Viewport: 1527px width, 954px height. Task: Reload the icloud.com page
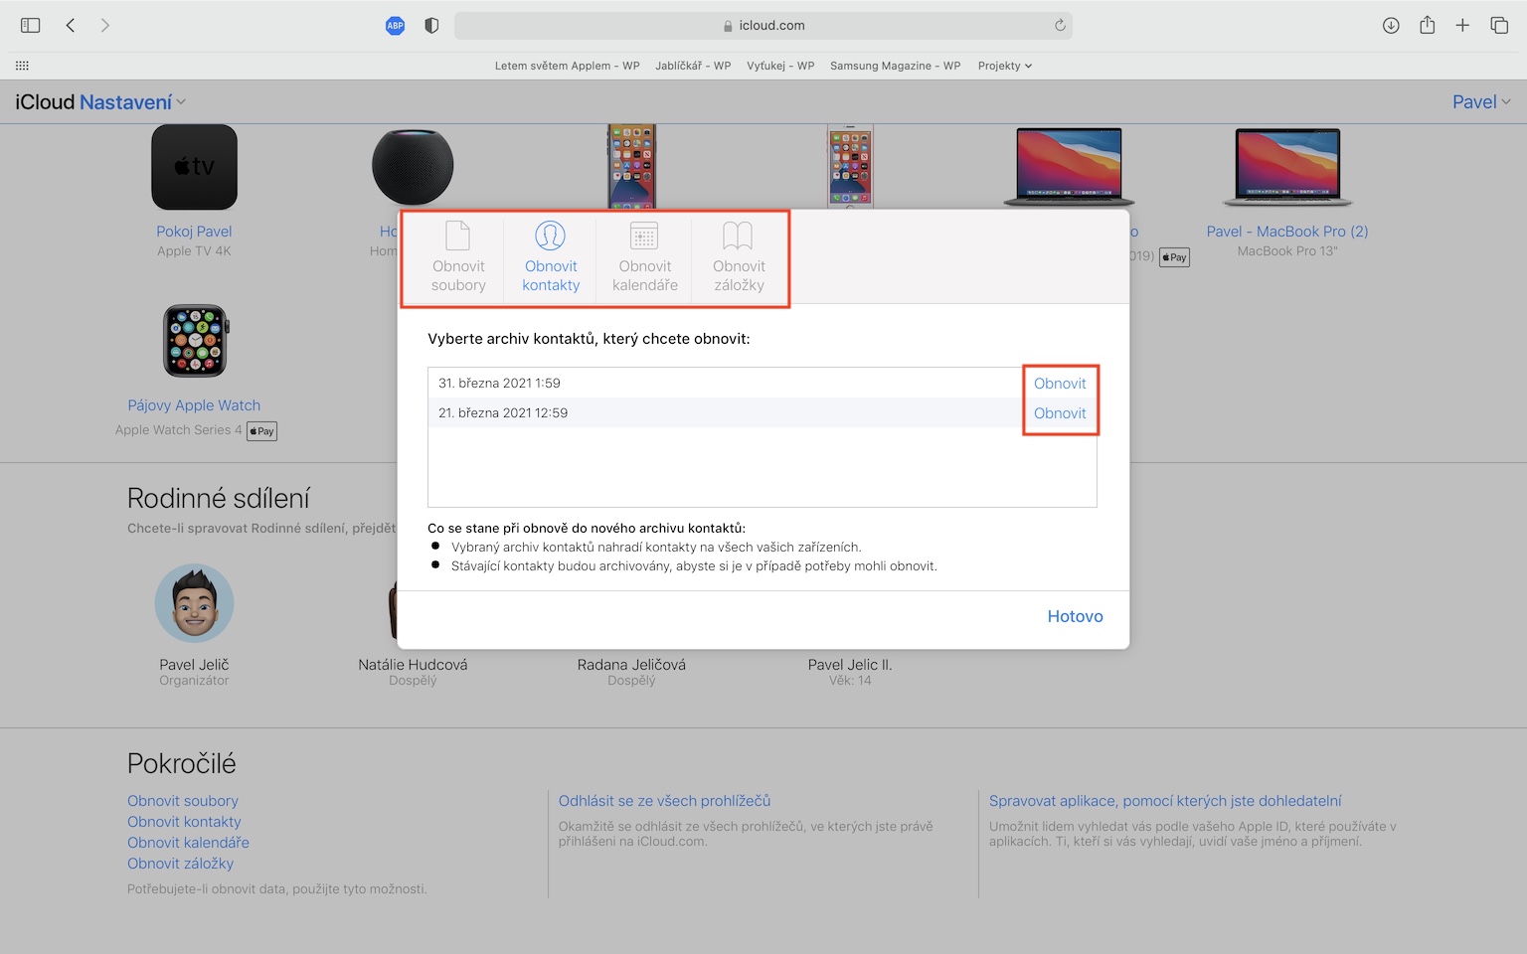coord(1060,26)
